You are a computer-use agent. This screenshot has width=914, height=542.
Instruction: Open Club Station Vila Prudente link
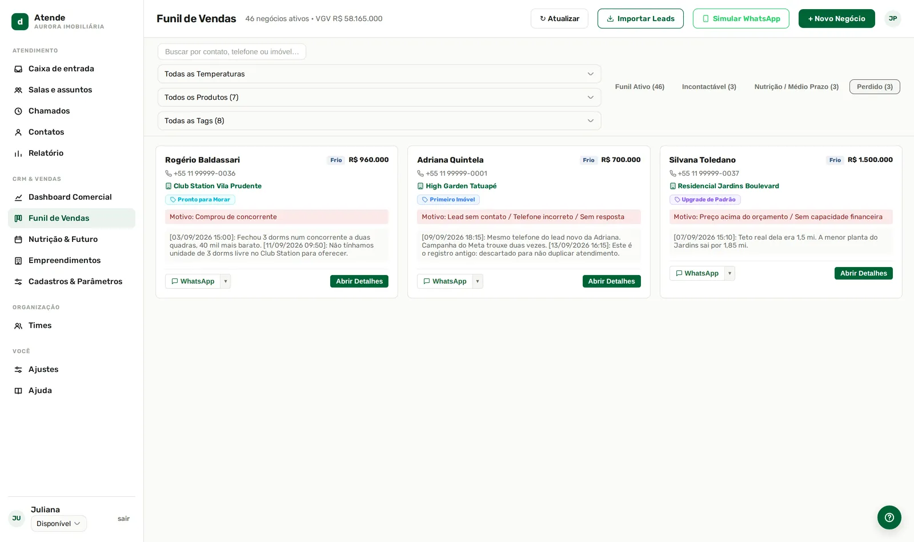pos(217,186)
